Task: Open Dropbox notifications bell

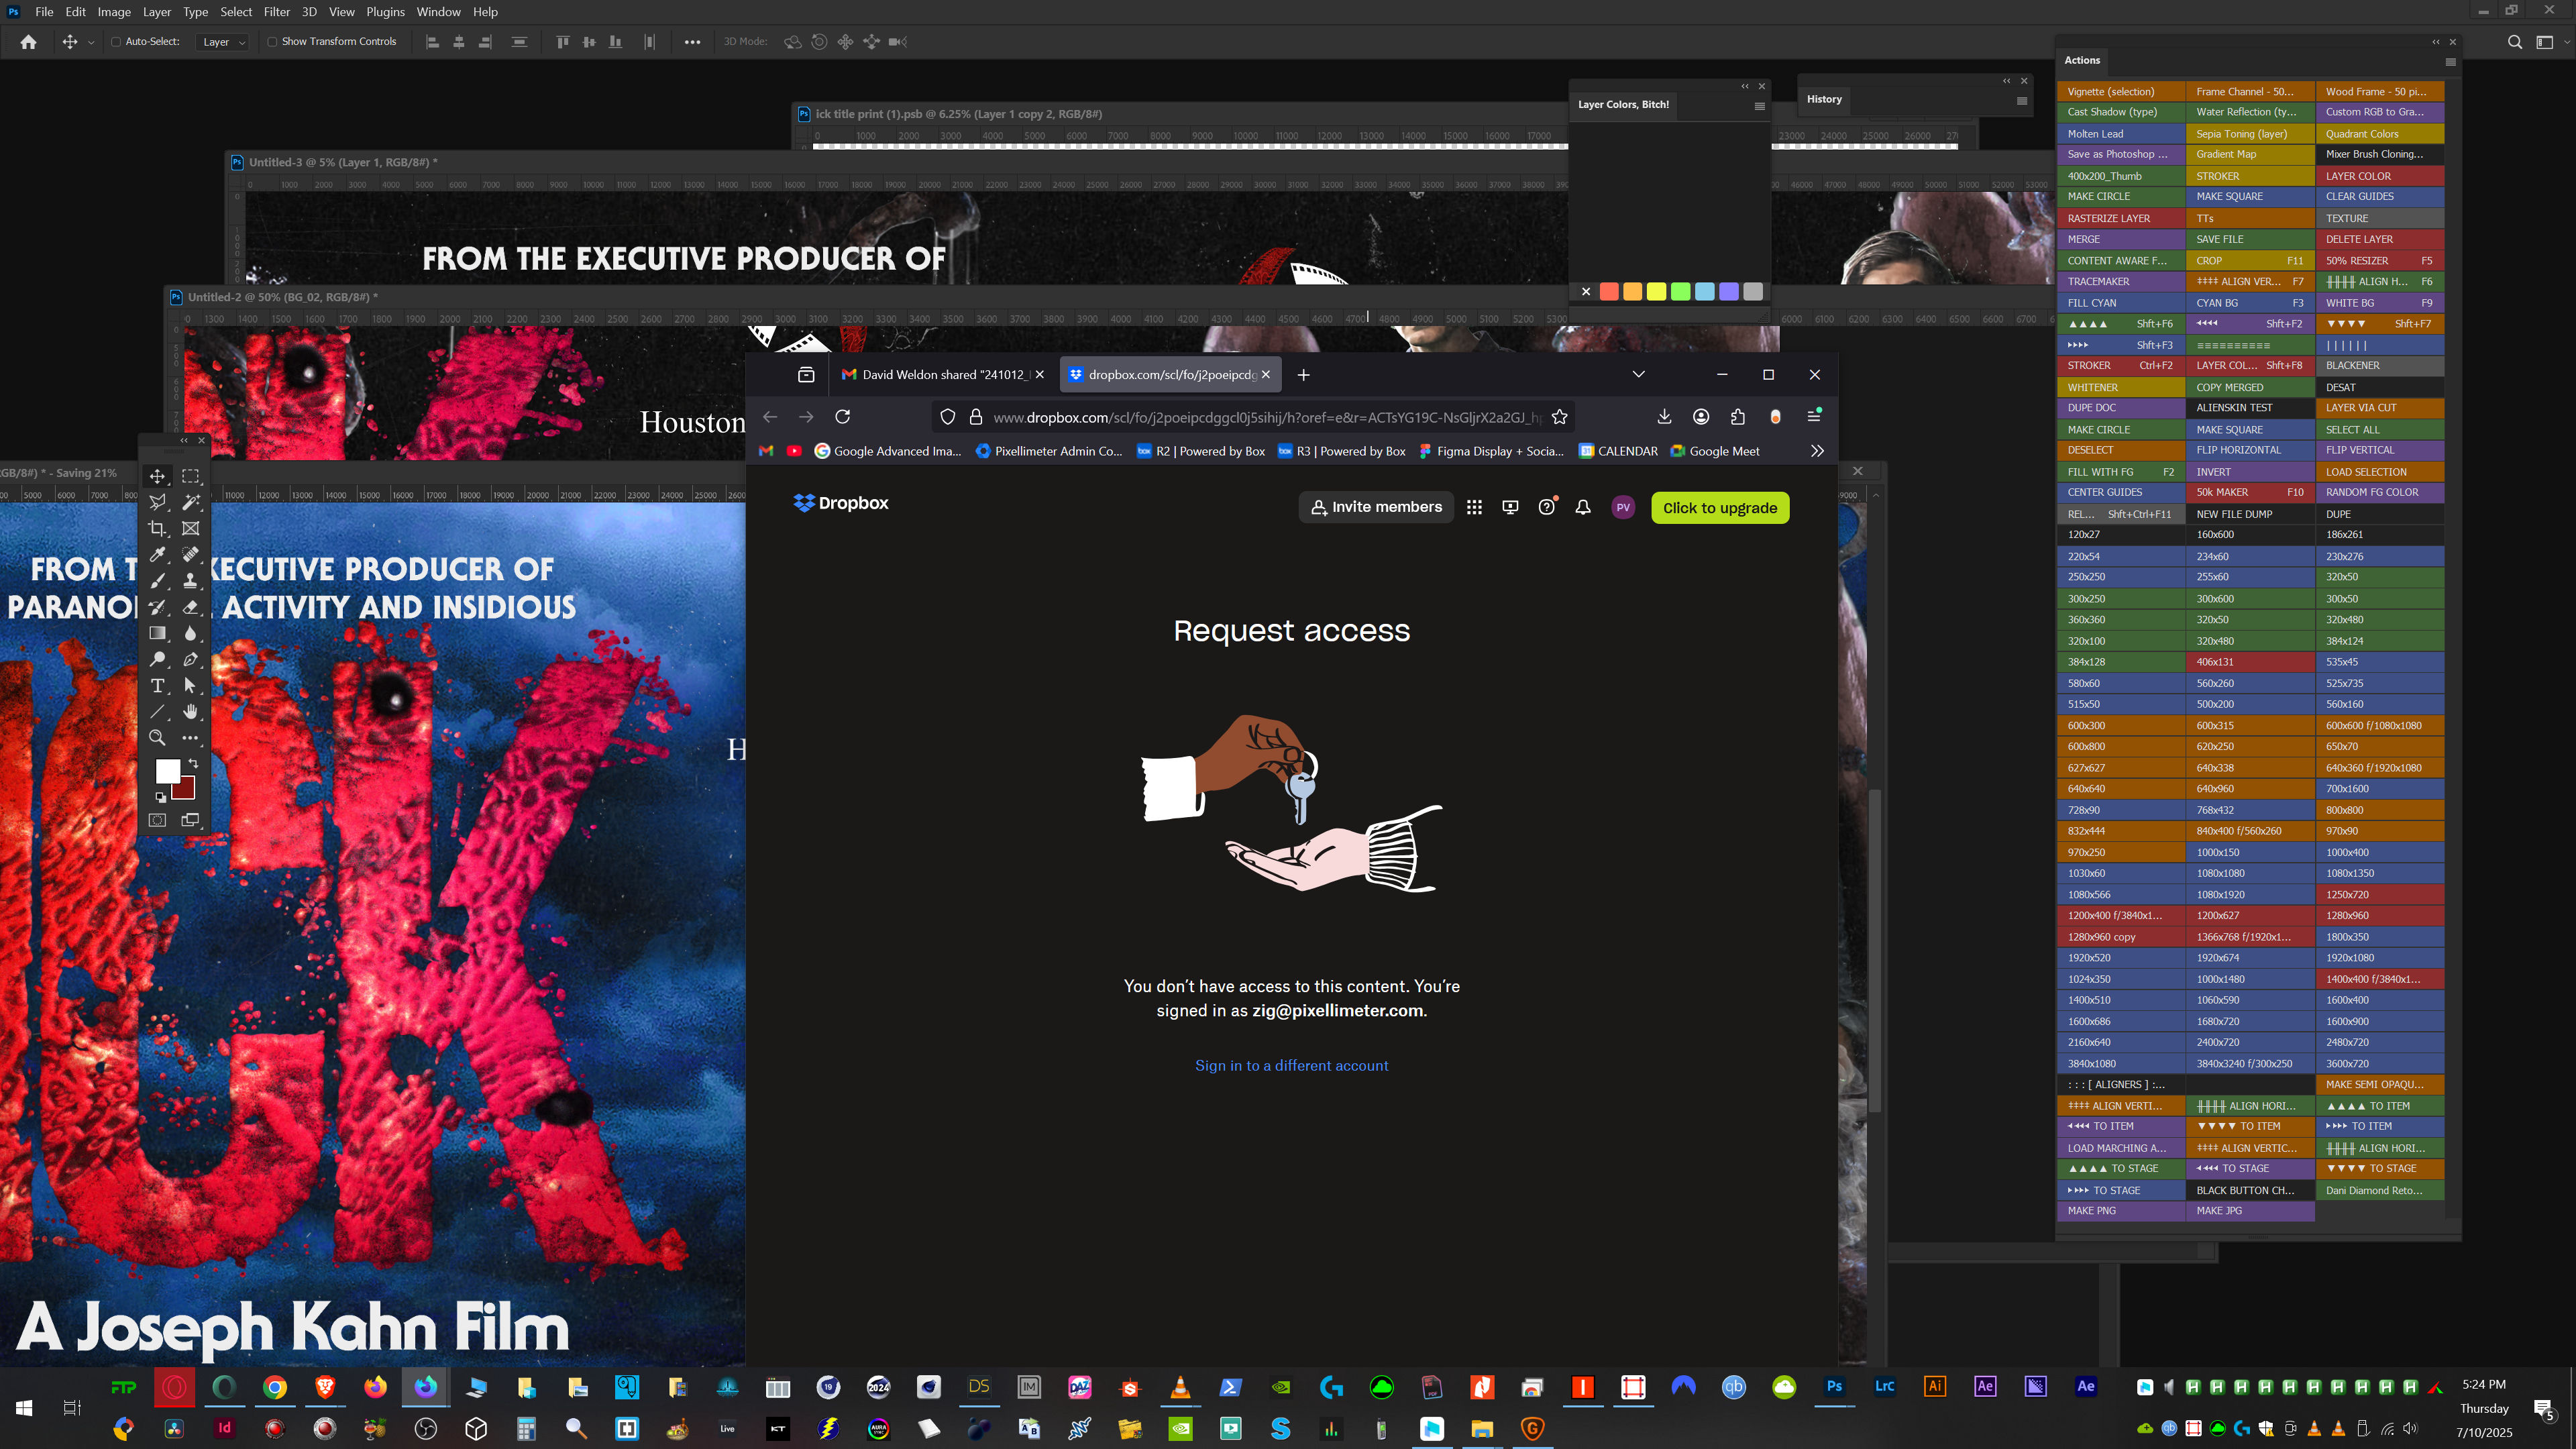Action: [x=1583, y=507]
